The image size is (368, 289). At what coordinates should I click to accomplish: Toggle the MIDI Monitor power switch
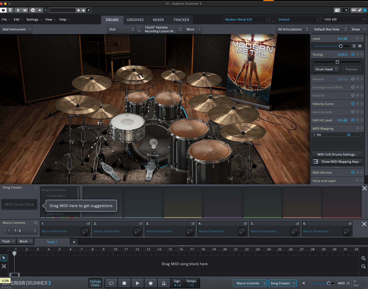(x=353, y=172)
